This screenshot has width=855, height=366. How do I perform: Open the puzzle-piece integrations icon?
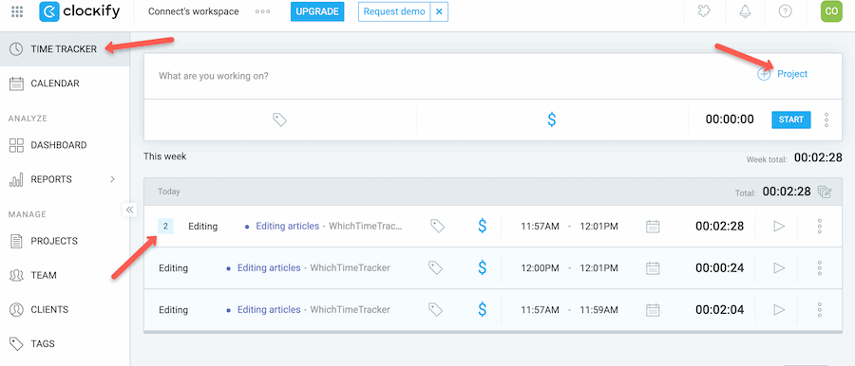(705, 11)
